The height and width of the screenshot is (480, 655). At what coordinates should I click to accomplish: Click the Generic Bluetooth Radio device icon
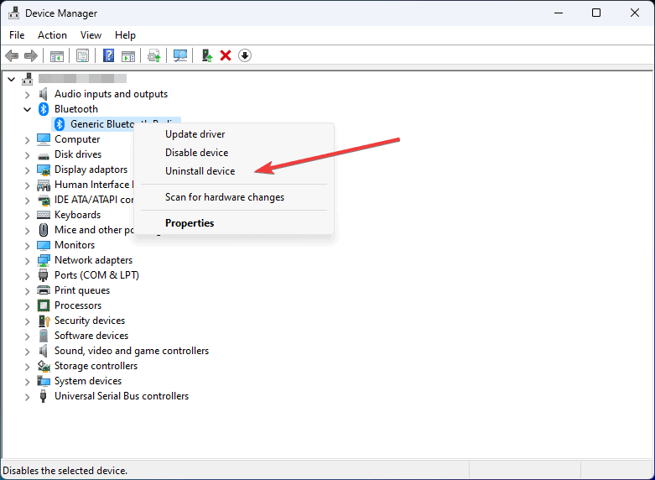(x=60, y=123)
